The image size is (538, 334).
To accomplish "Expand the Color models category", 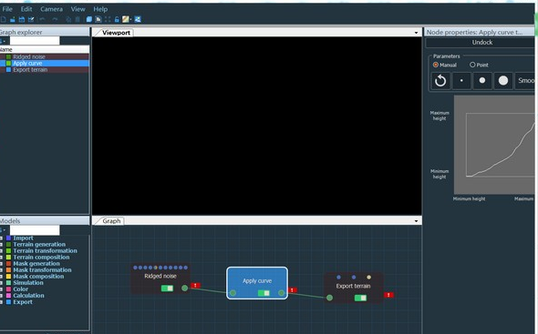I will coord(2,289).
